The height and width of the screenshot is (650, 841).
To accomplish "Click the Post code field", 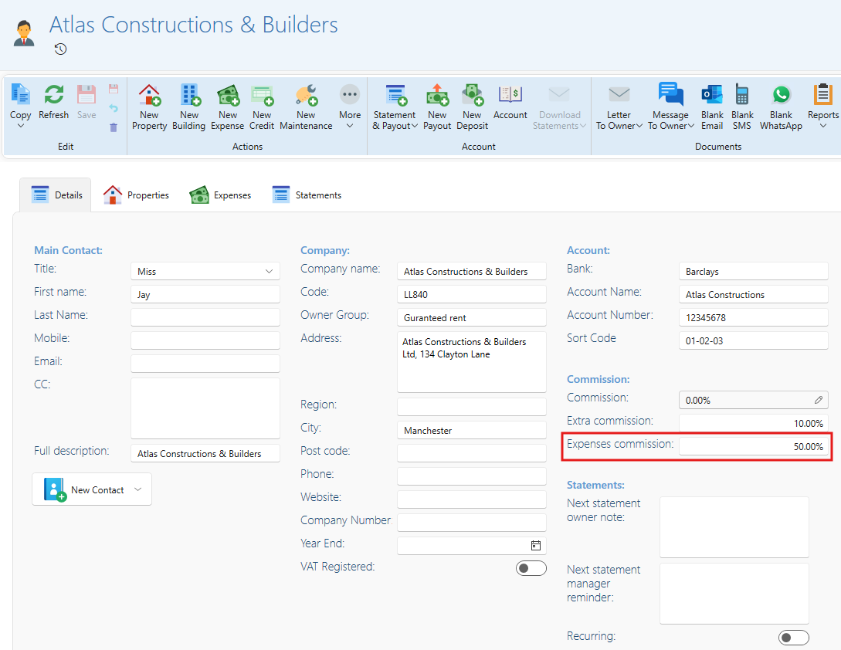I will pyautogui.click(x=472, y=453).
